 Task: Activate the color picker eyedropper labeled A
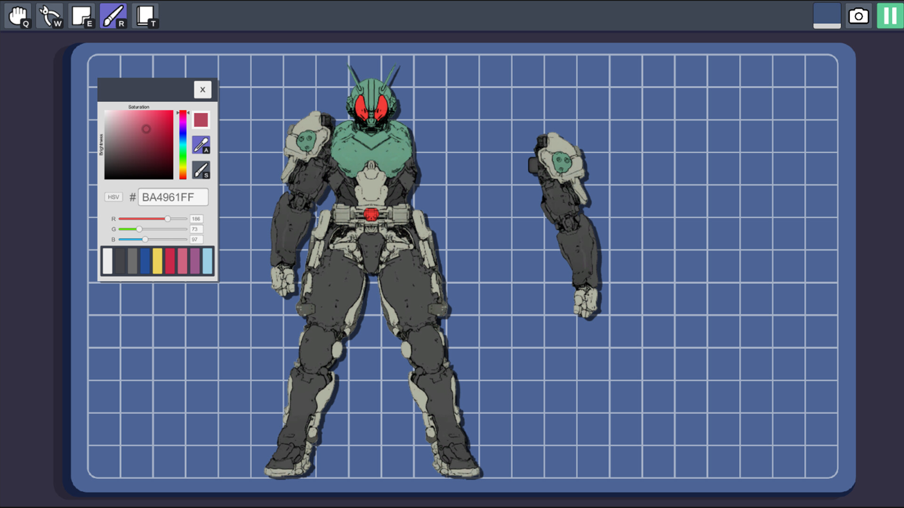tap(201, 144)
